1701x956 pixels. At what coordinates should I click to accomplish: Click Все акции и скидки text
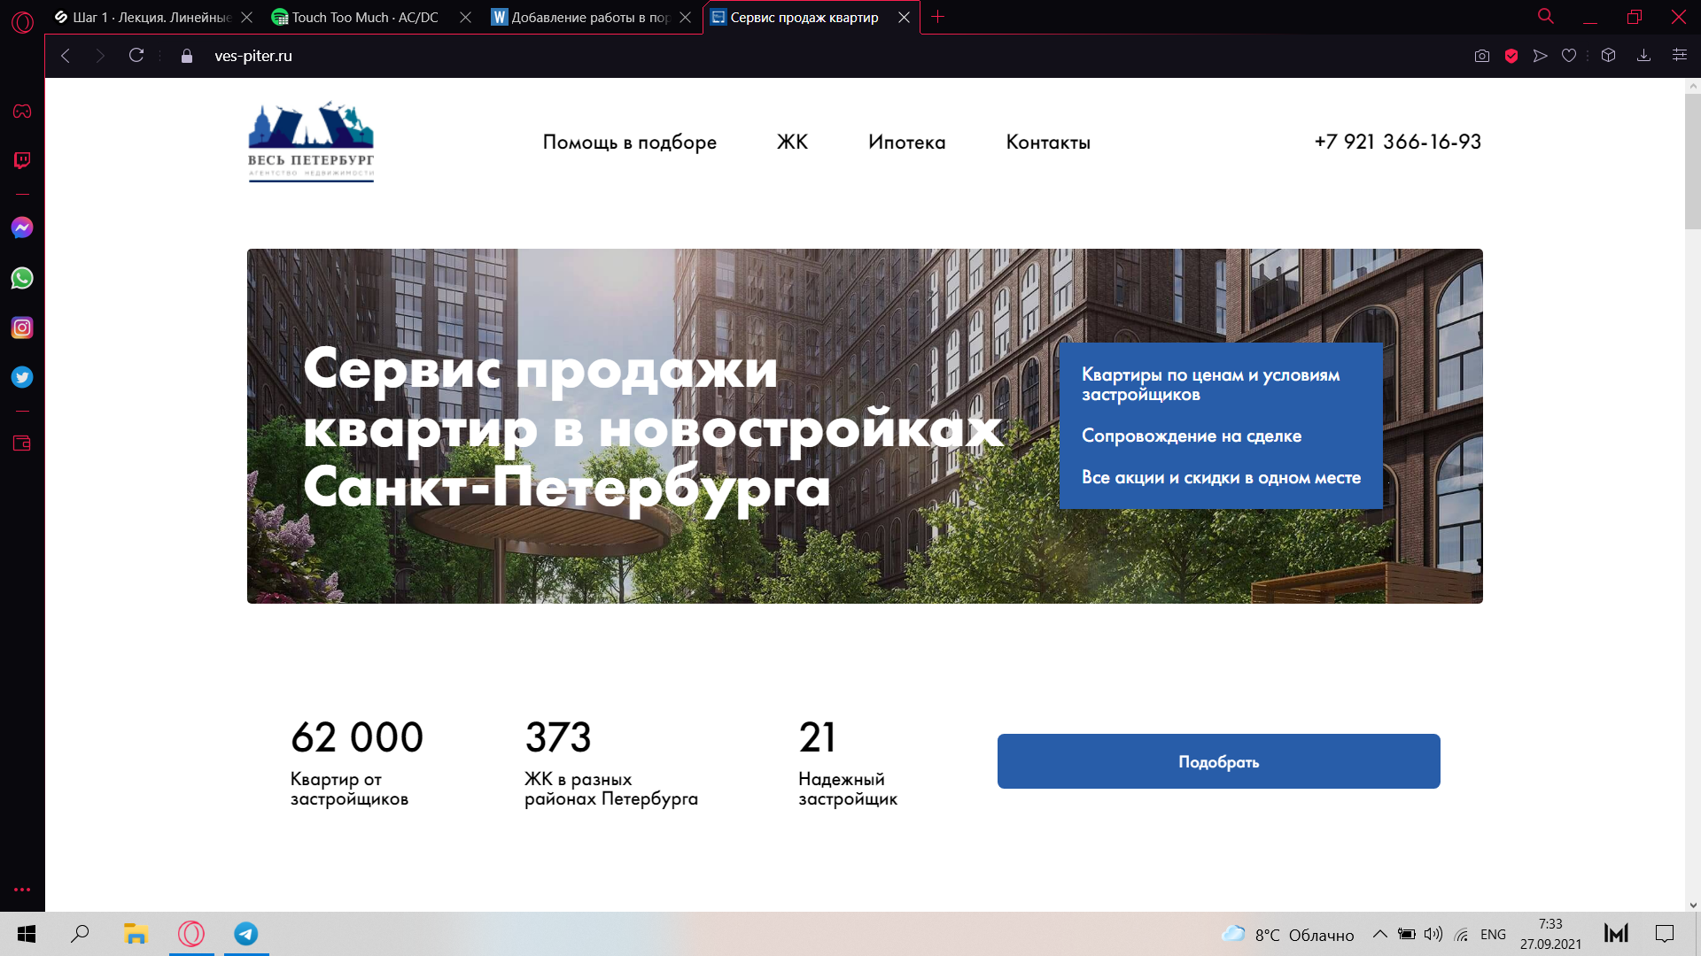click(1221, 477)
